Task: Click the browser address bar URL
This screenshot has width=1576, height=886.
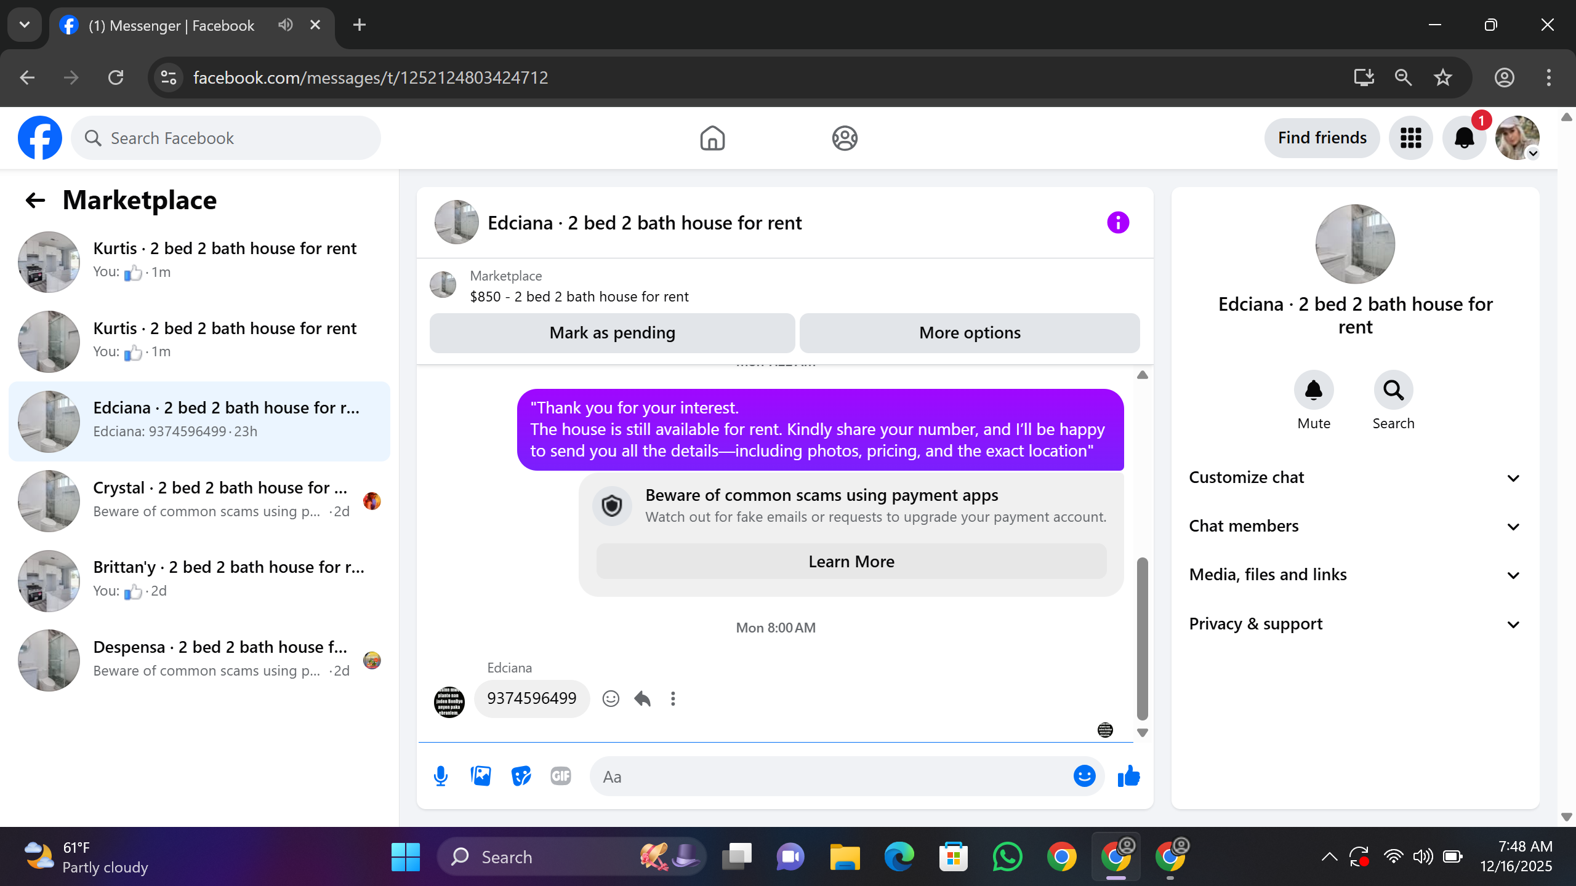Action: click(371, 78)
